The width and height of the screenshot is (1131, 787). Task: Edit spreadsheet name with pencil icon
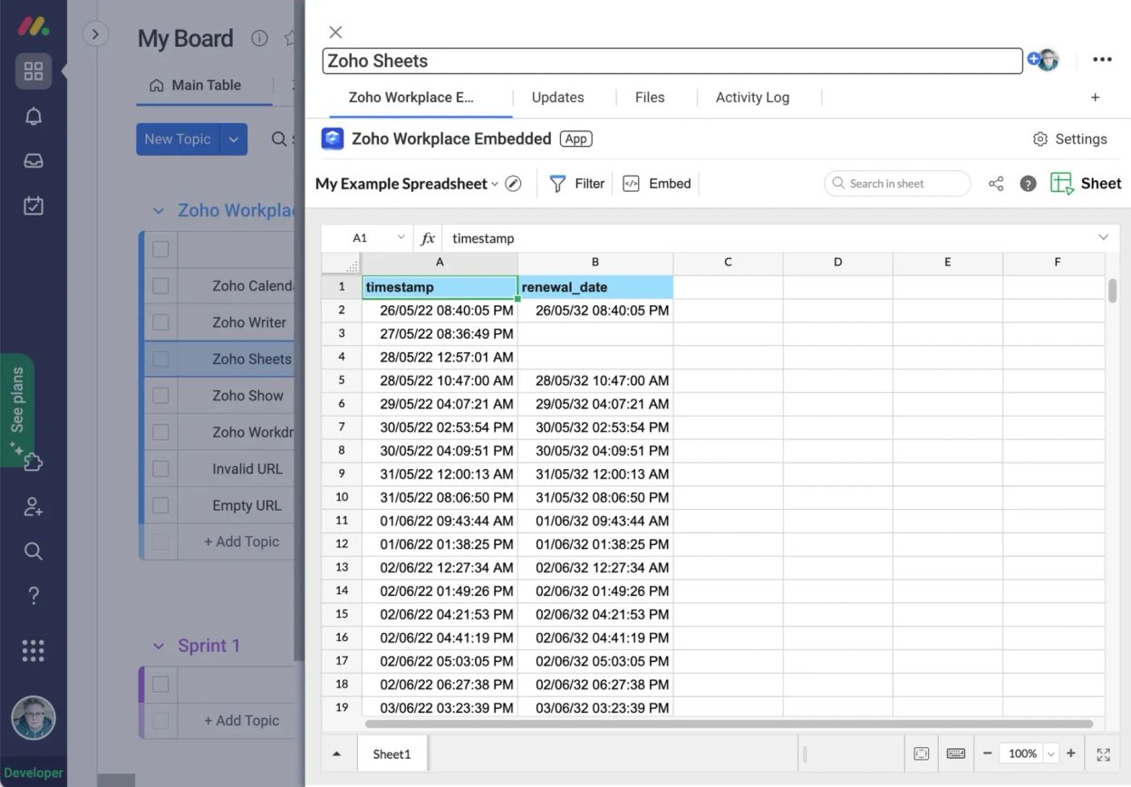[513, 184]
